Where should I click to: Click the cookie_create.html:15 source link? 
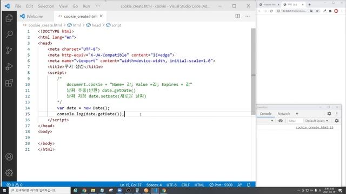[315, 127]
